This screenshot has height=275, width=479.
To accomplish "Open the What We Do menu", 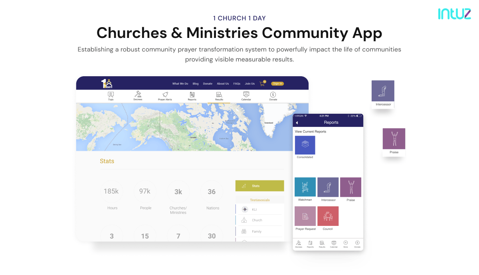I will coord(180,83).
